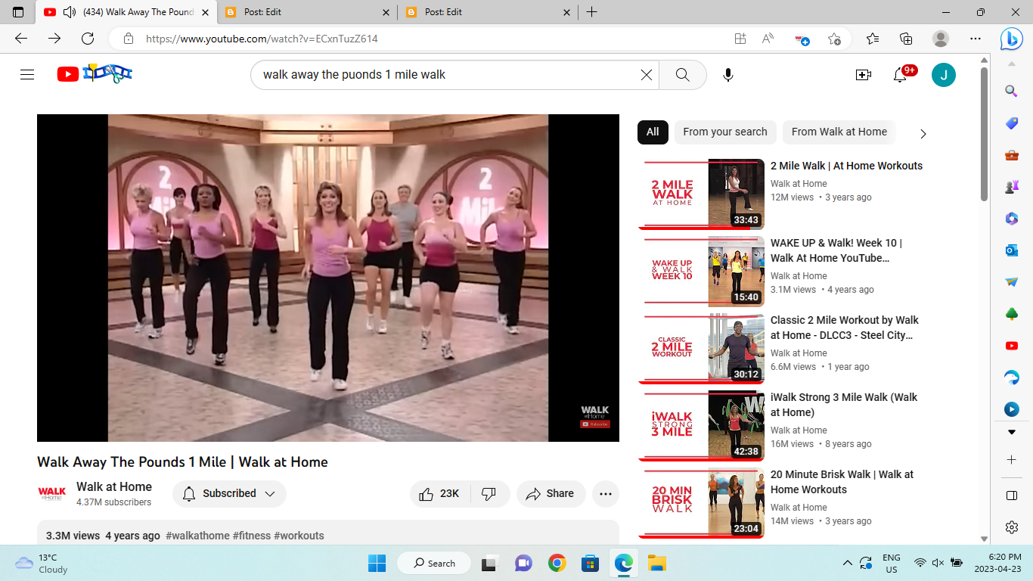Mute the tab via speaker icon
Screen dimensions: 1033x581
(x=70, y=12)
